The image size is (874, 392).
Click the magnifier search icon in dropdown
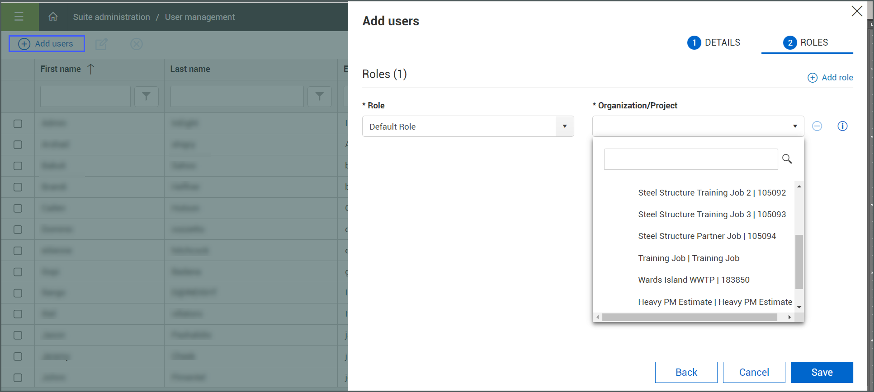point(787,159)
